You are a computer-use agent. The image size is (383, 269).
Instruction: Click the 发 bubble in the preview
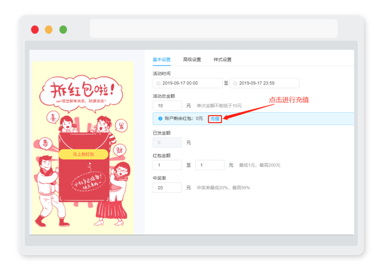[121, 125]
